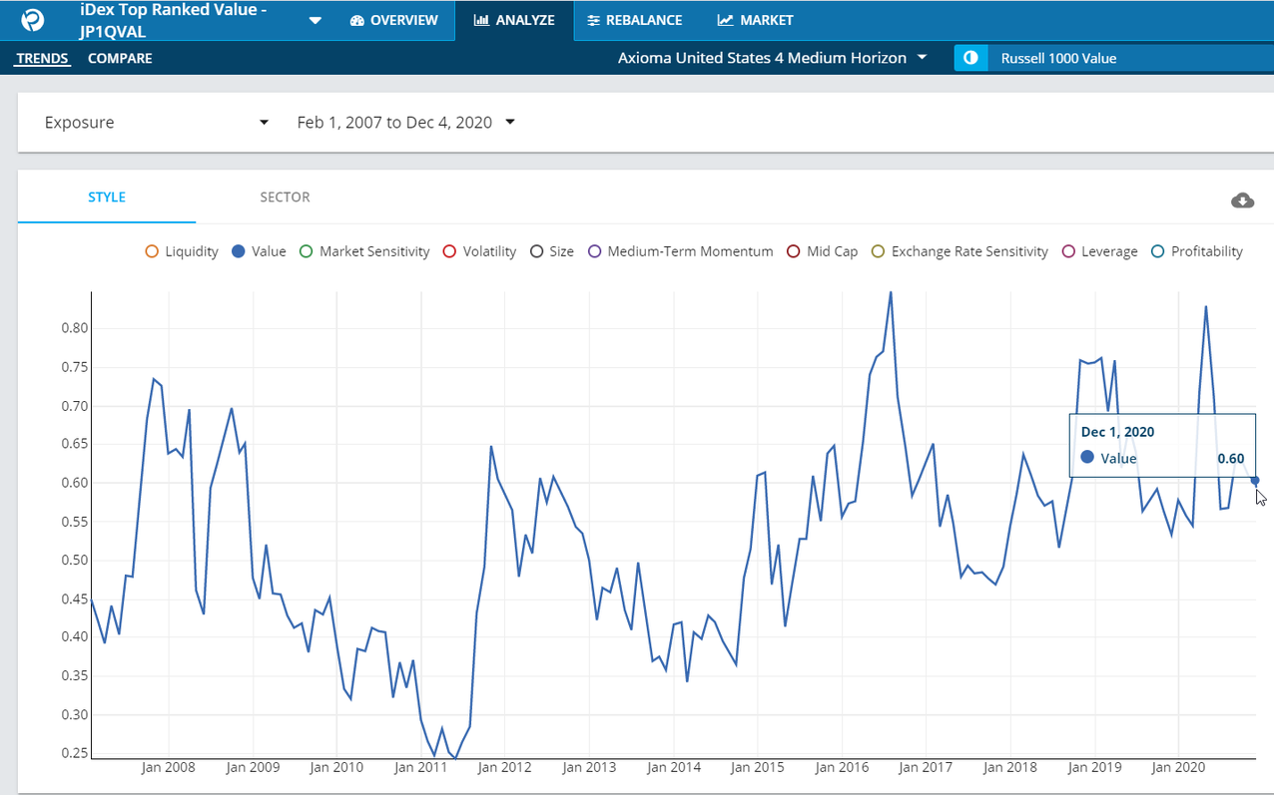Viewport: 1274px width, 795px height.
Task: Click the Compare link
Action: pos(120,58)
